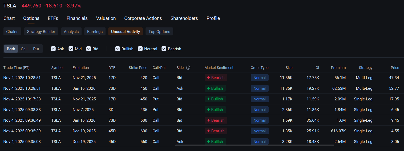This screenshot has width=404, height=151.
Task: Open the Chains sub-tab
Action: tap(12, 31)
